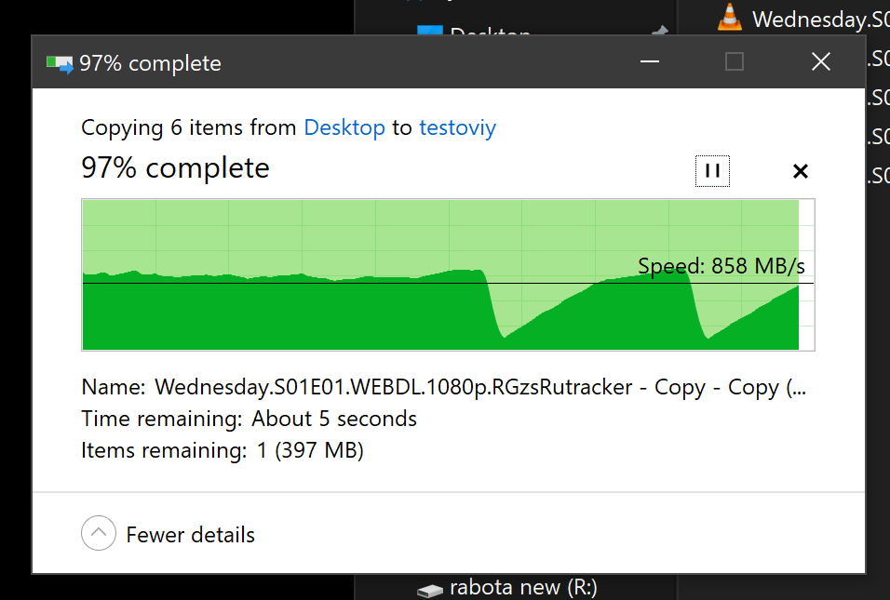Screen dimensions: 890x600
Task: Select the rabota new (R:) drive label
Action: [523, 588]
